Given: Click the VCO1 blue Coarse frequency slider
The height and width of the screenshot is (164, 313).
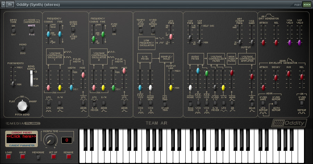Looking at the screenshot, I should [48, 34].
